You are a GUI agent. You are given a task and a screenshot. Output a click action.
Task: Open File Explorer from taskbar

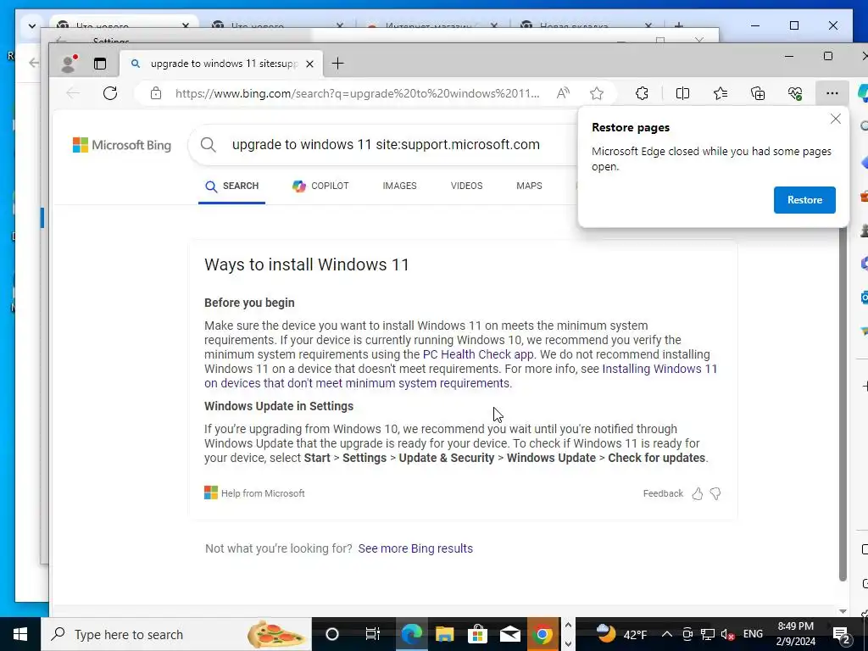(x=444, y=634)
